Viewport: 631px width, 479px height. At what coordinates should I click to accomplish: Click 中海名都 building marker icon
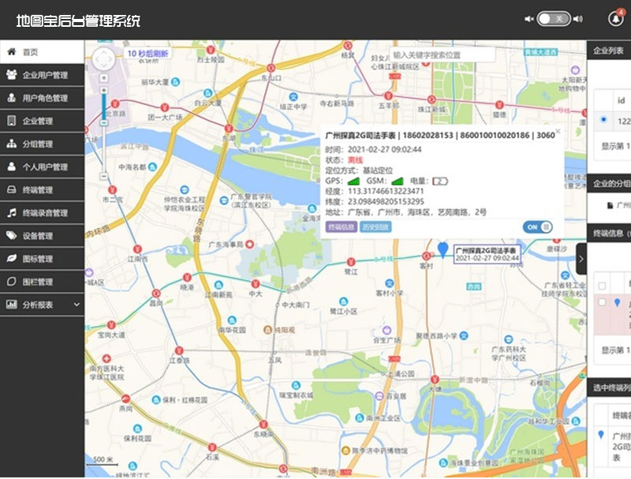click(x=152, y=167)
